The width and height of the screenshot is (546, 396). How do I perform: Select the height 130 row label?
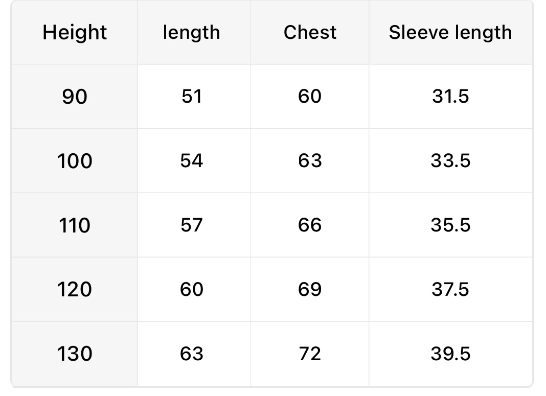[75, 354]
